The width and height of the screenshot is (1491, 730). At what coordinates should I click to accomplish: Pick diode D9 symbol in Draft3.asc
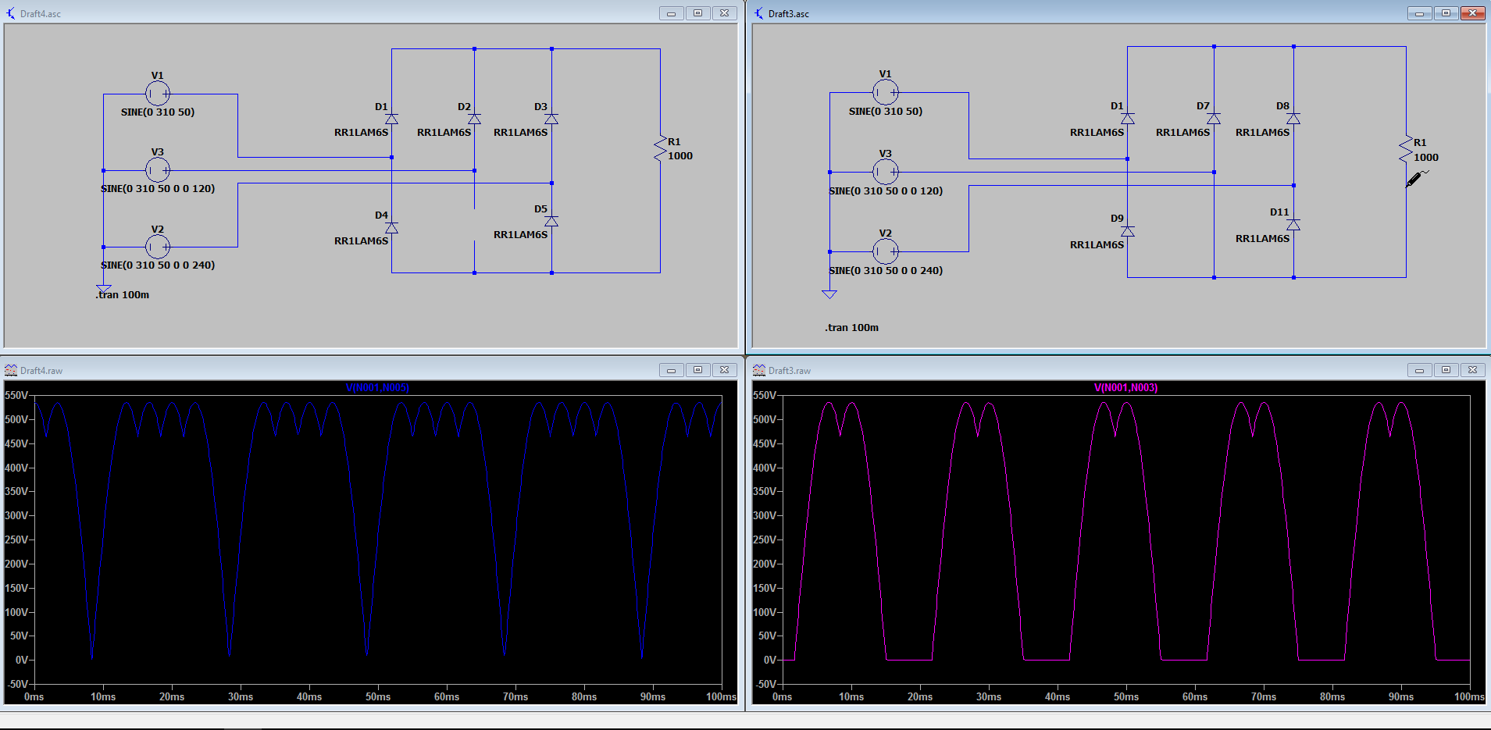click(1127, 231)
